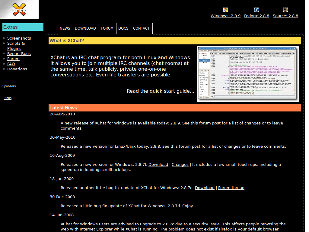309x232 pixels.
Task: Click the Windows flag icon
Action: click(x=225, y=10)
